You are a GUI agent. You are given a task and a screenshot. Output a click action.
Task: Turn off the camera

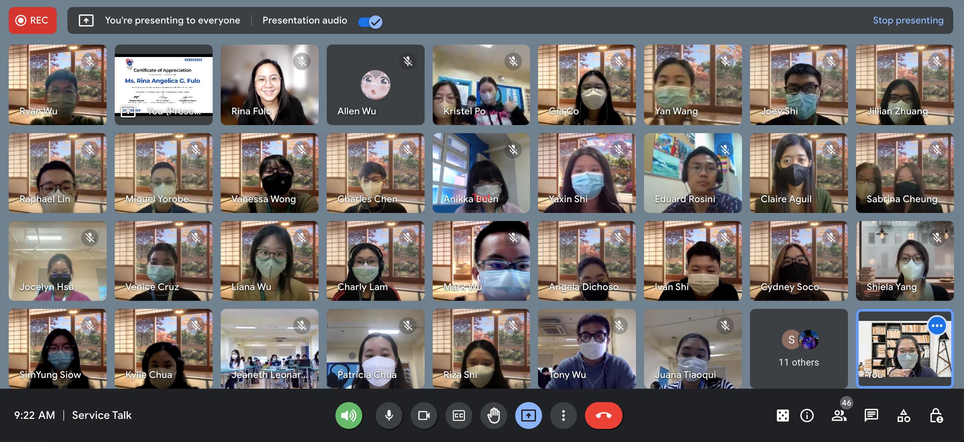424,415
